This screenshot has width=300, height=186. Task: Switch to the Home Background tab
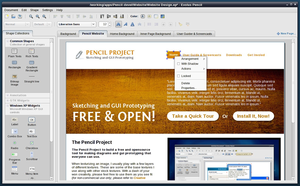[122, 34]
